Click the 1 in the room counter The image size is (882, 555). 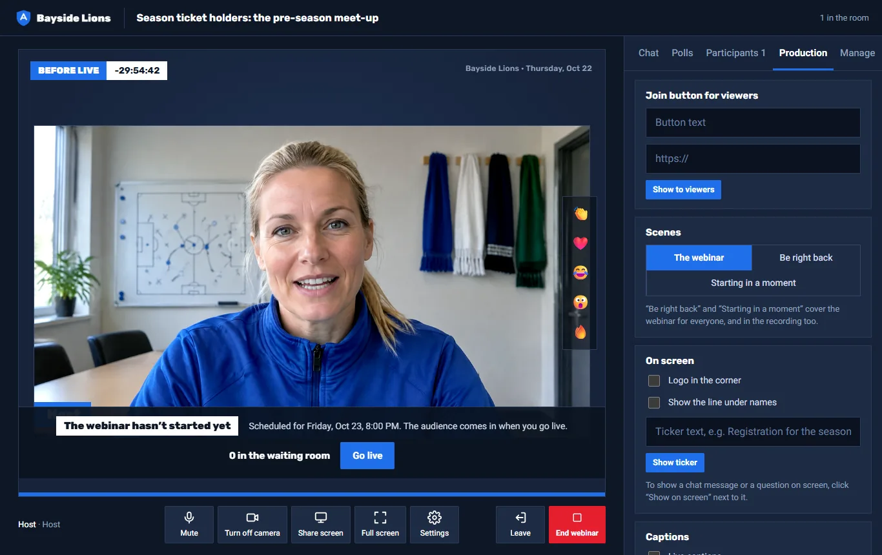pos(845,18)
